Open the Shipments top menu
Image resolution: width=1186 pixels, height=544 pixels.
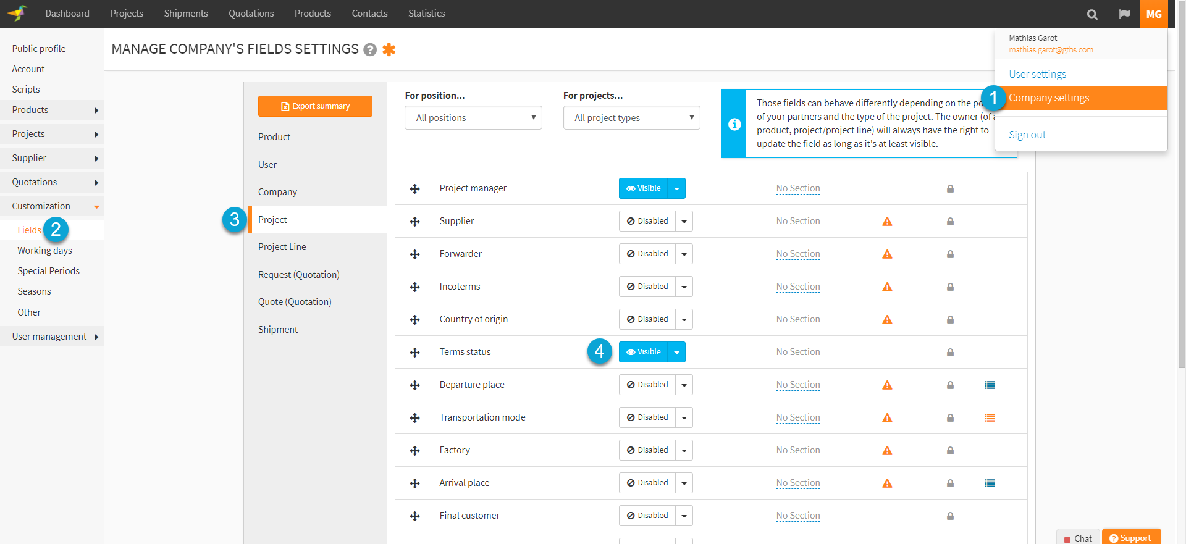186,14
